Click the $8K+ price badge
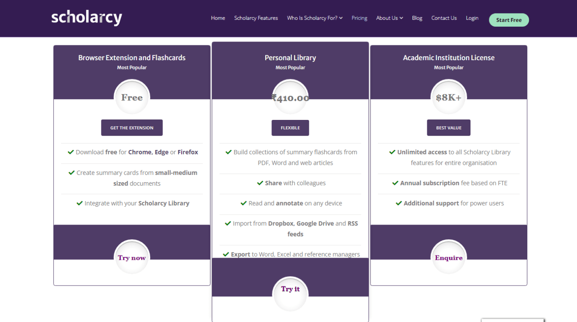The height and width of the screenshot is (322, 577). coord(448,97)
